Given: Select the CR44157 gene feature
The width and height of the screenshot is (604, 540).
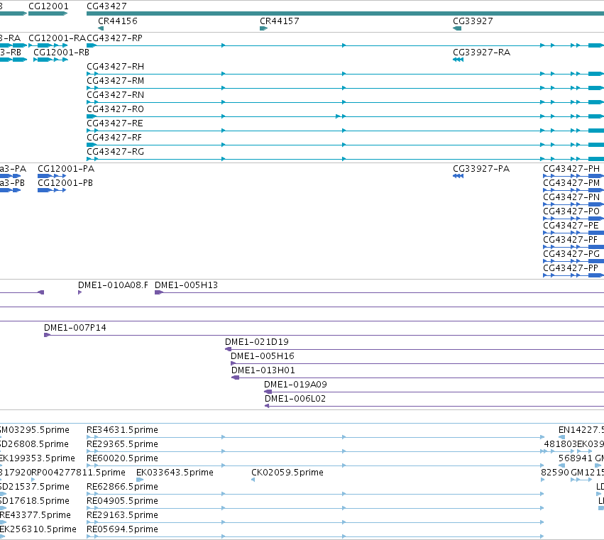Looking at the screenshot, I should 279,21.
